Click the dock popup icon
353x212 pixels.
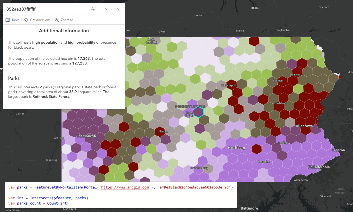[x=93, y=9]
